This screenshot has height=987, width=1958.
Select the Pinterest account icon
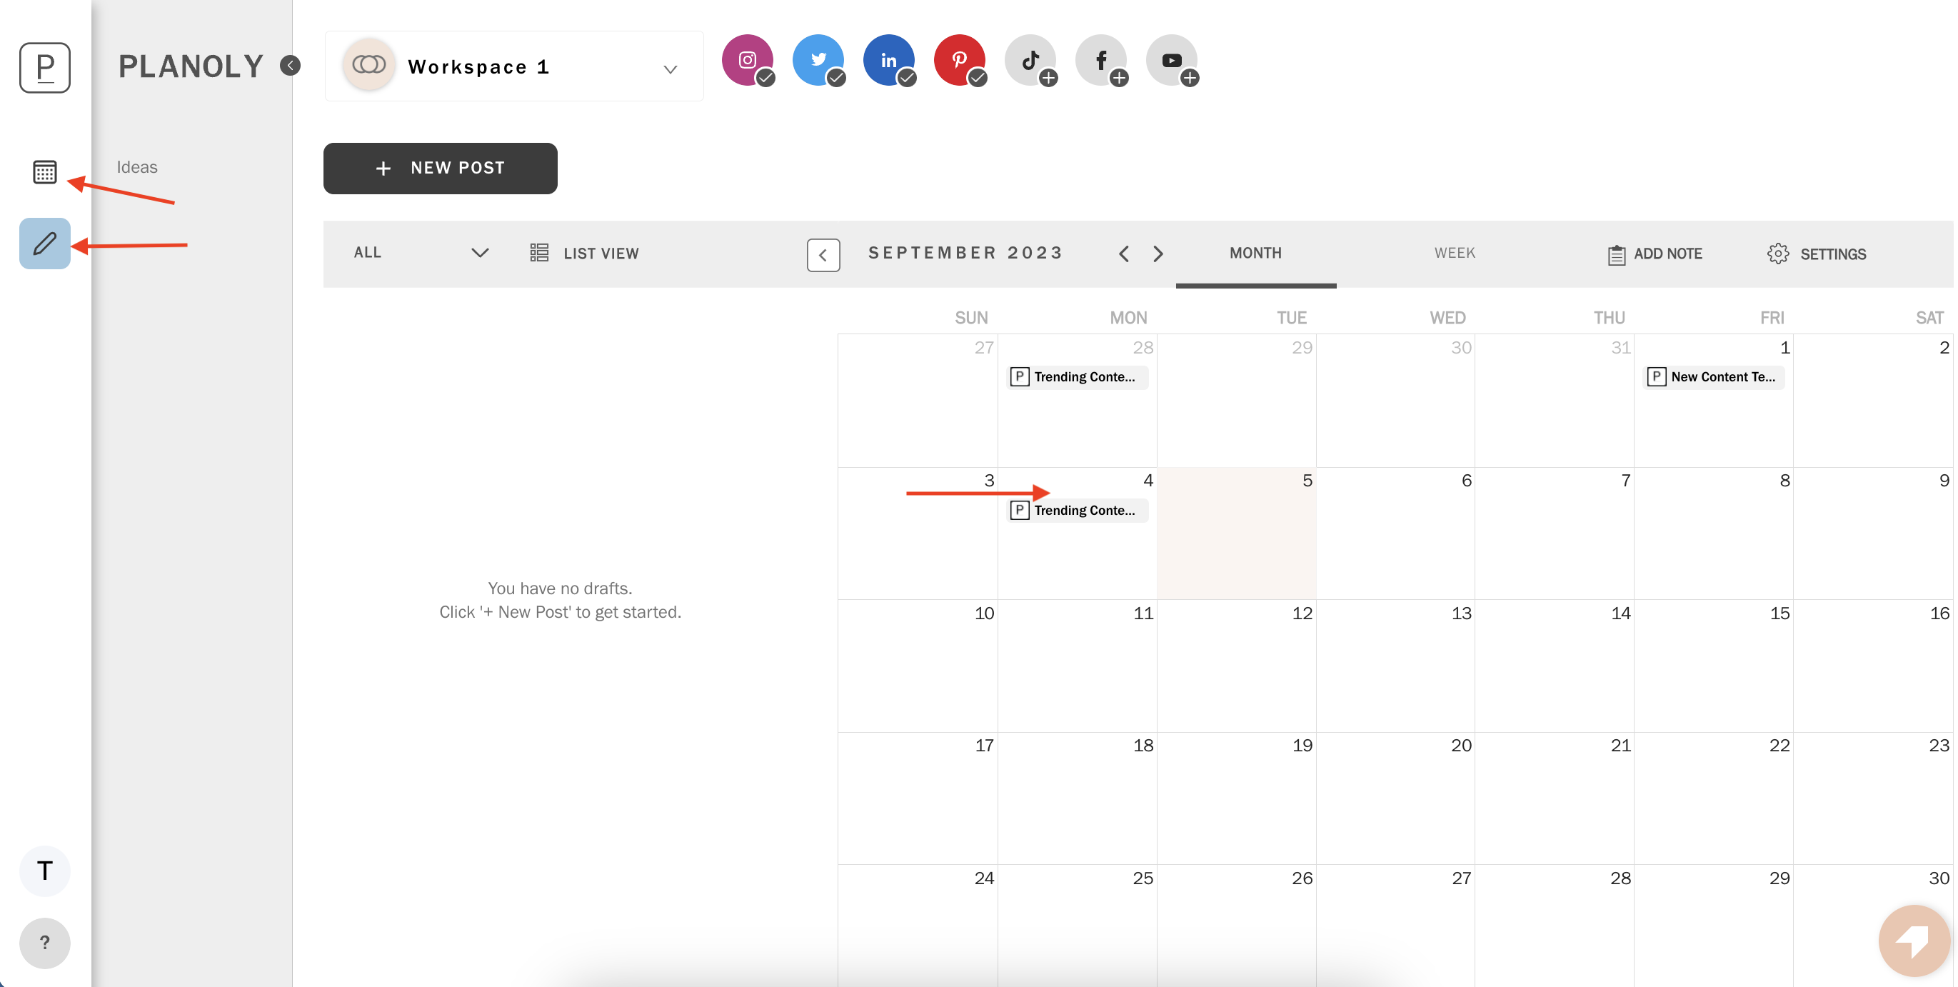pyautogui.click(x=959, y=60)
